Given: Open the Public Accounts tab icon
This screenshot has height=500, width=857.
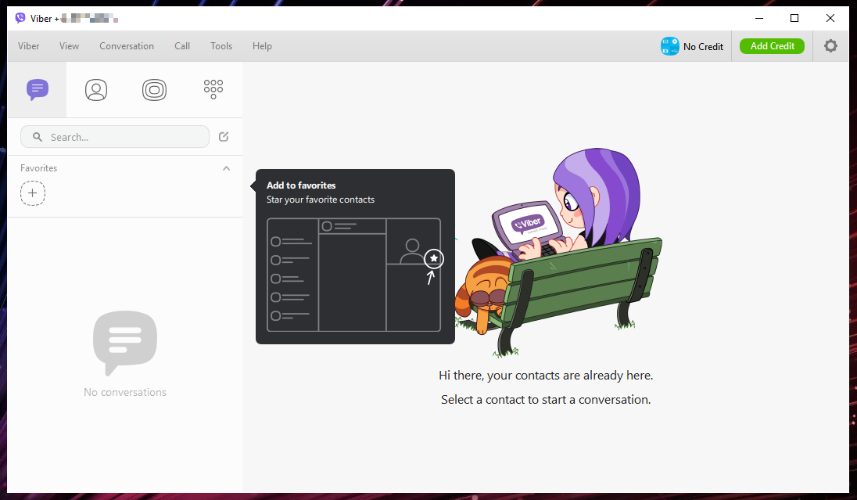Looking at the screenshot, I should (154, 90).
